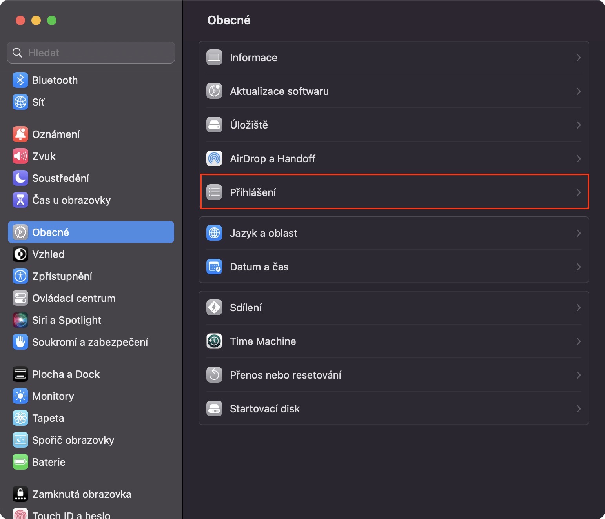605x519 pixels.
Task: Click the Sdílení icon
Action: [214, 308]
